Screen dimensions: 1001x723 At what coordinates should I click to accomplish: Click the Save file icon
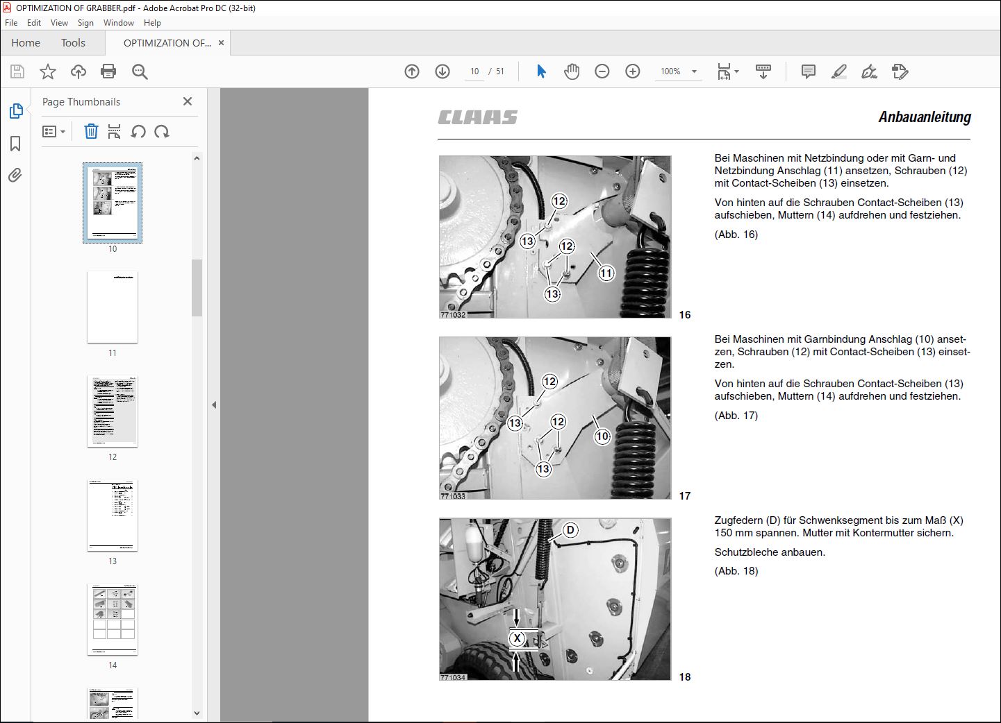(17, 71)
